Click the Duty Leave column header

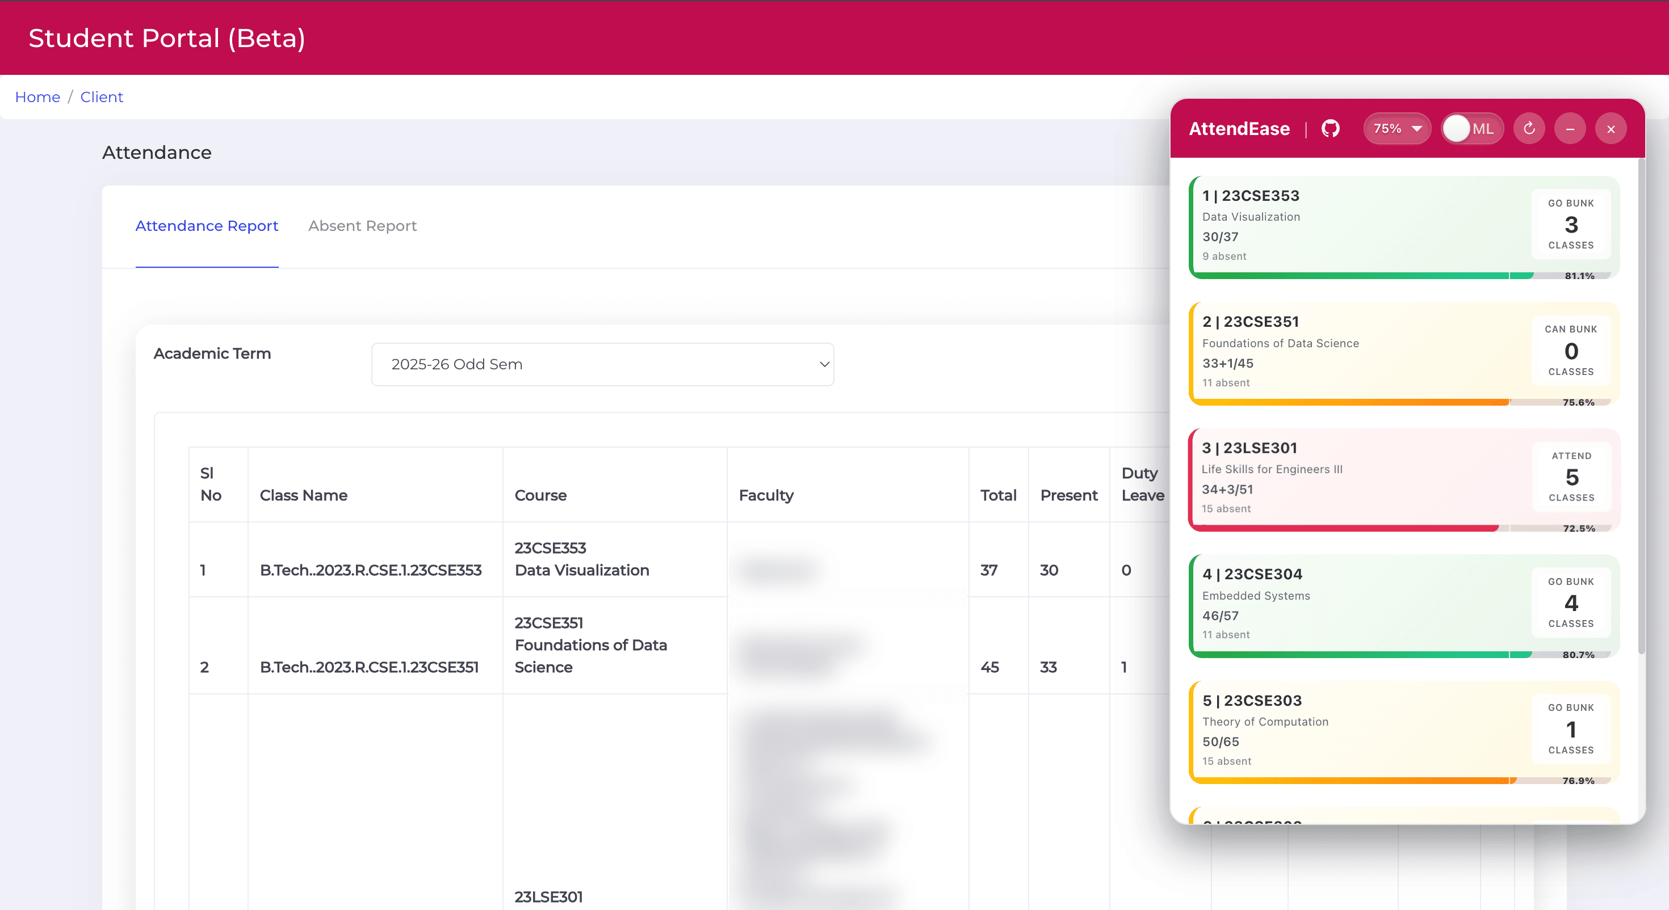pos(1142,484)
